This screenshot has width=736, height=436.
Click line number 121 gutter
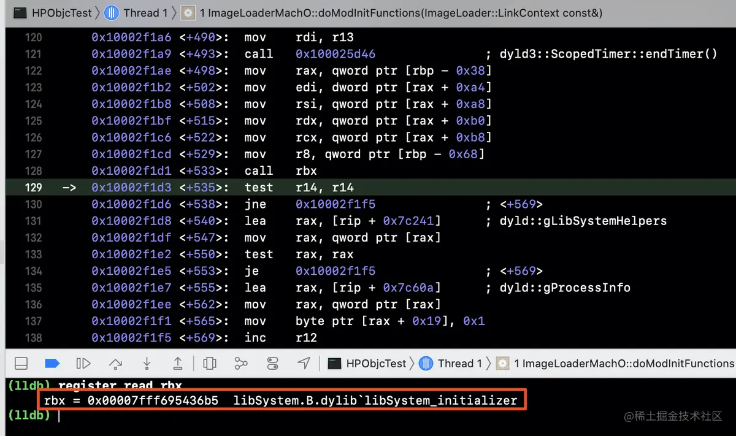33,54
